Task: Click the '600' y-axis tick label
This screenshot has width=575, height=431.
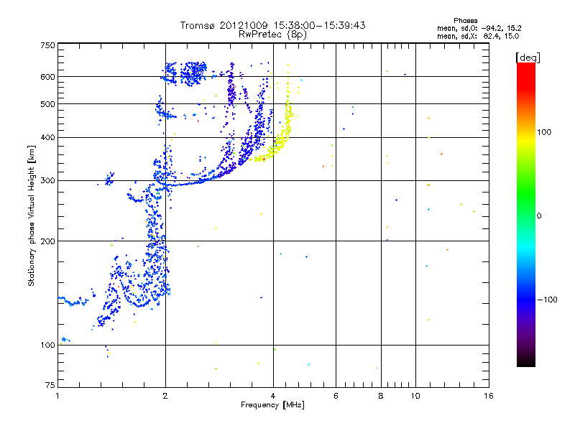Action: [47, 77]
